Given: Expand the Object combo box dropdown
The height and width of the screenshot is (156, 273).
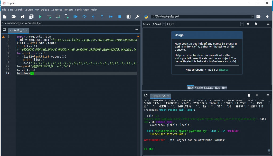Looking at the screenshot, I should (242, 24).
